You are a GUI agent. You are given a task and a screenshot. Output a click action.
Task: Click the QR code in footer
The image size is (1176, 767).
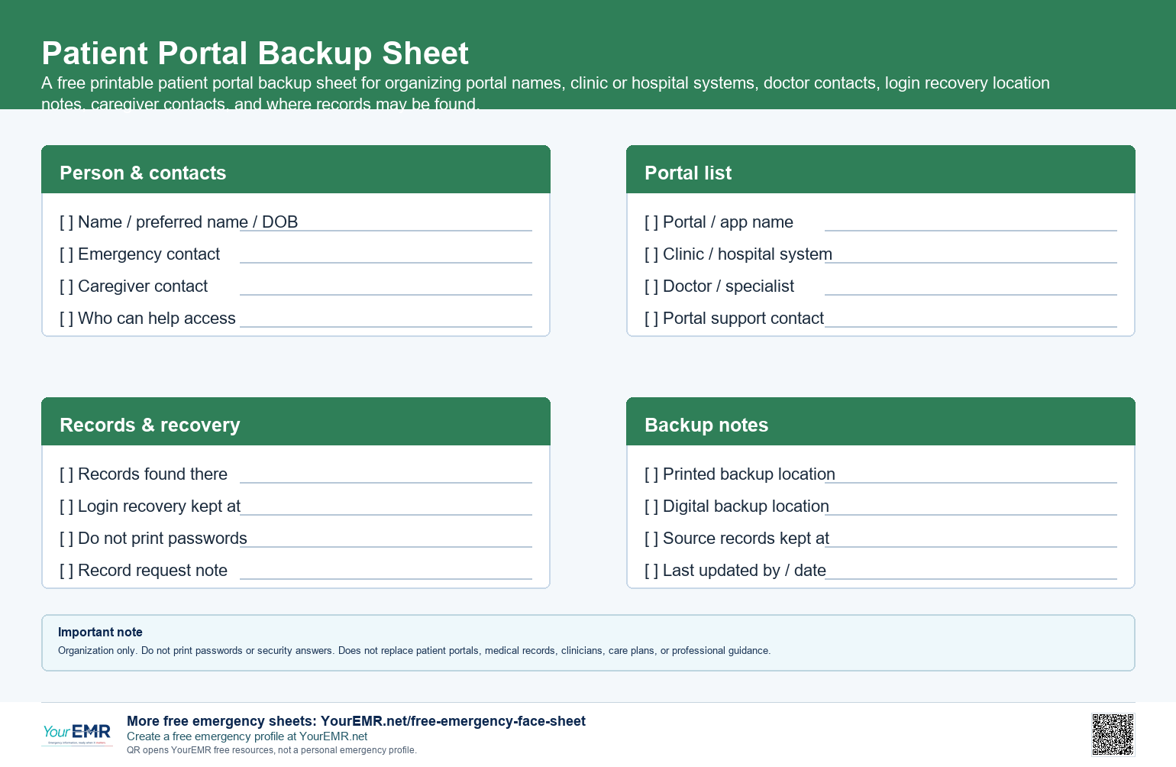click(1113, 735)
